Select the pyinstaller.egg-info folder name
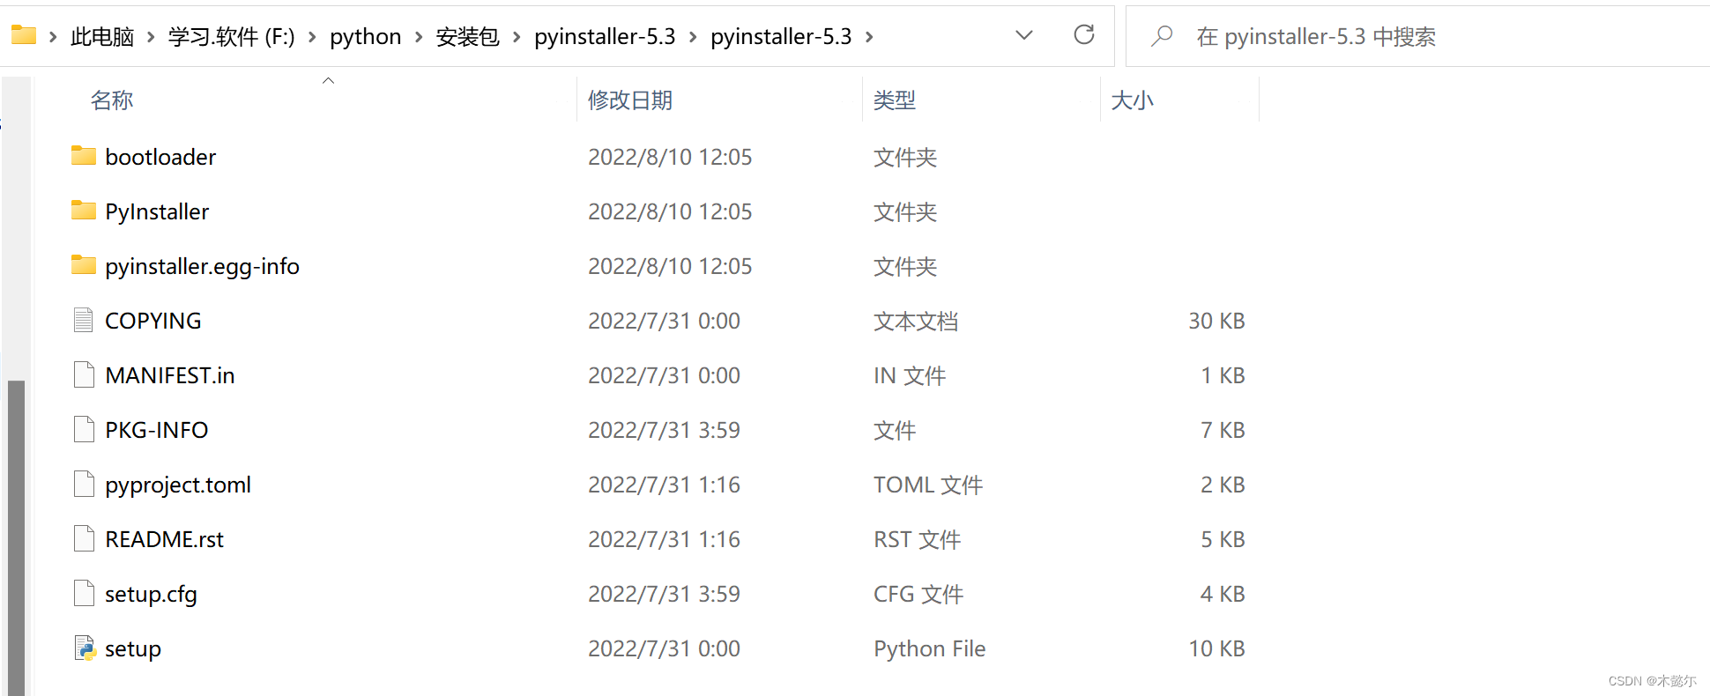 [202, 265]
